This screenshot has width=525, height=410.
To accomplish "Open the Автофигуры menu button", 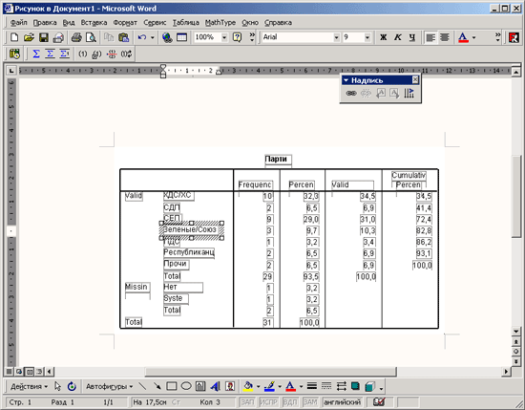I will (109, 386).
